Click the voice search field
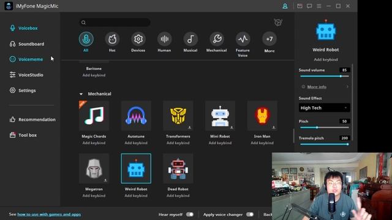This screenshot has height=220, width=392. click(115, 23)
